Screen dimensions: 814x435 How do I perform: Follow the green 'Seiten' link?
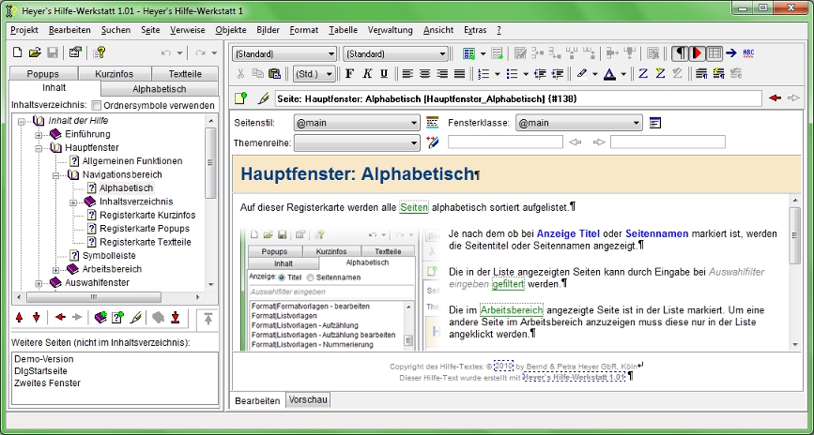414,207
